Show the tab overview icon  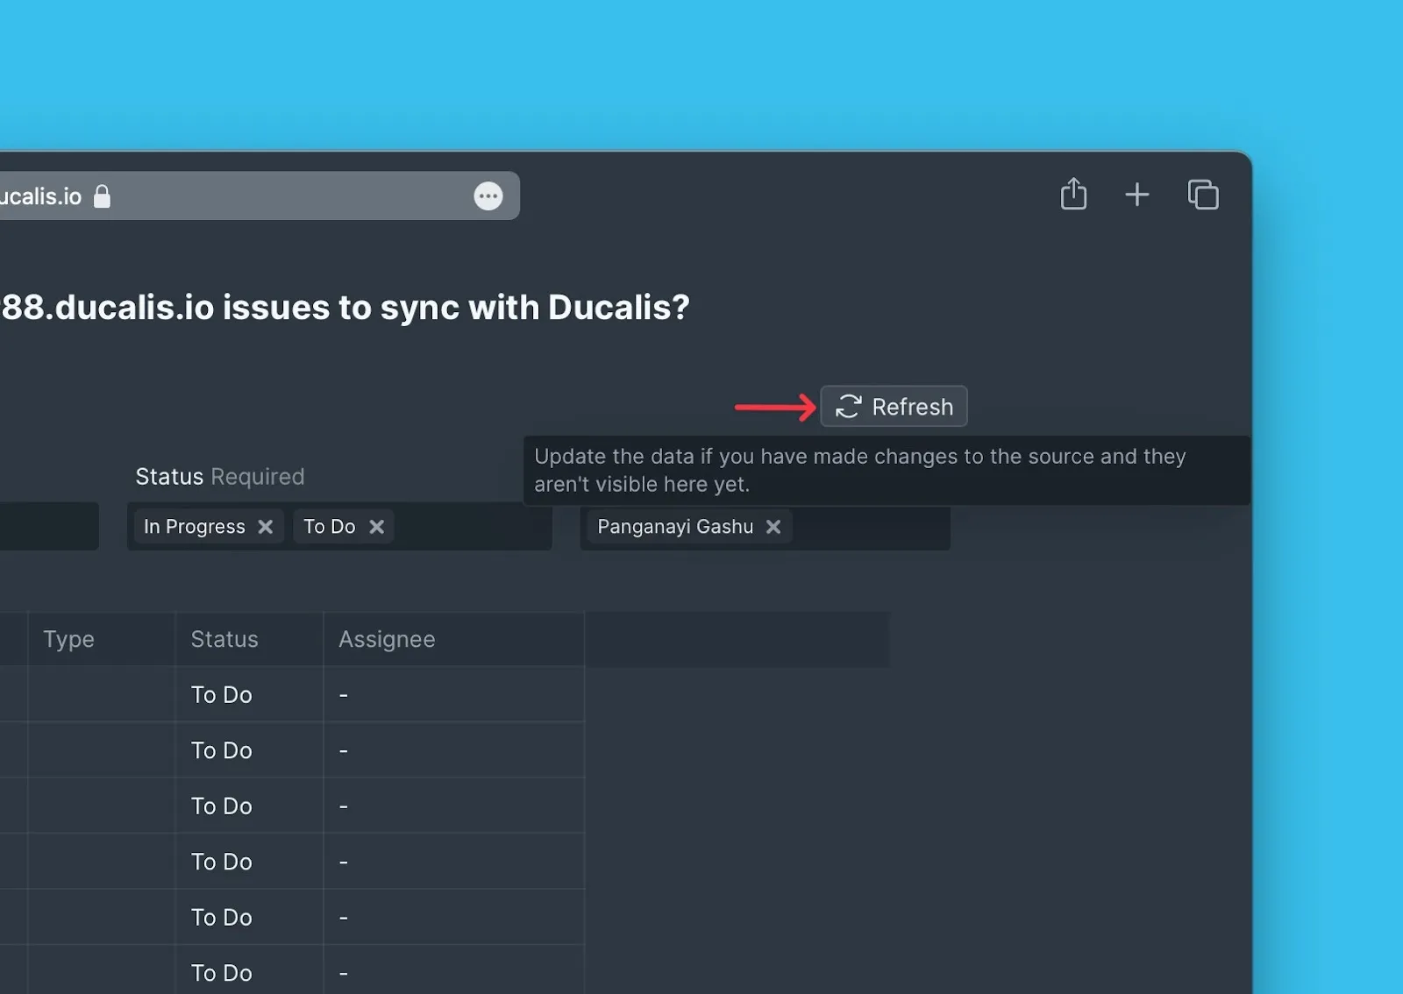coord(1203,194)
